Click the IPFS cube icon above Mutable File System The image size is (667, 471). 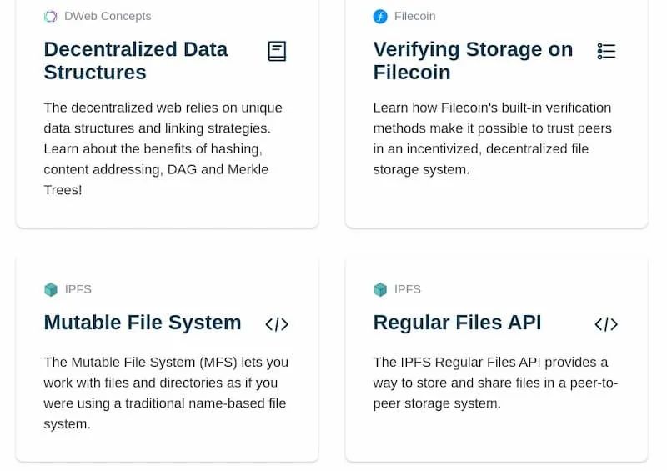pos(51,290)
